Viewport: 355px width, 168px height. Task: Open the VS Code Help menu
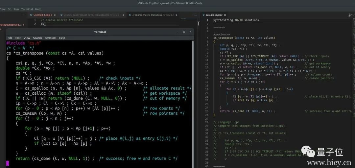(38, 9)
